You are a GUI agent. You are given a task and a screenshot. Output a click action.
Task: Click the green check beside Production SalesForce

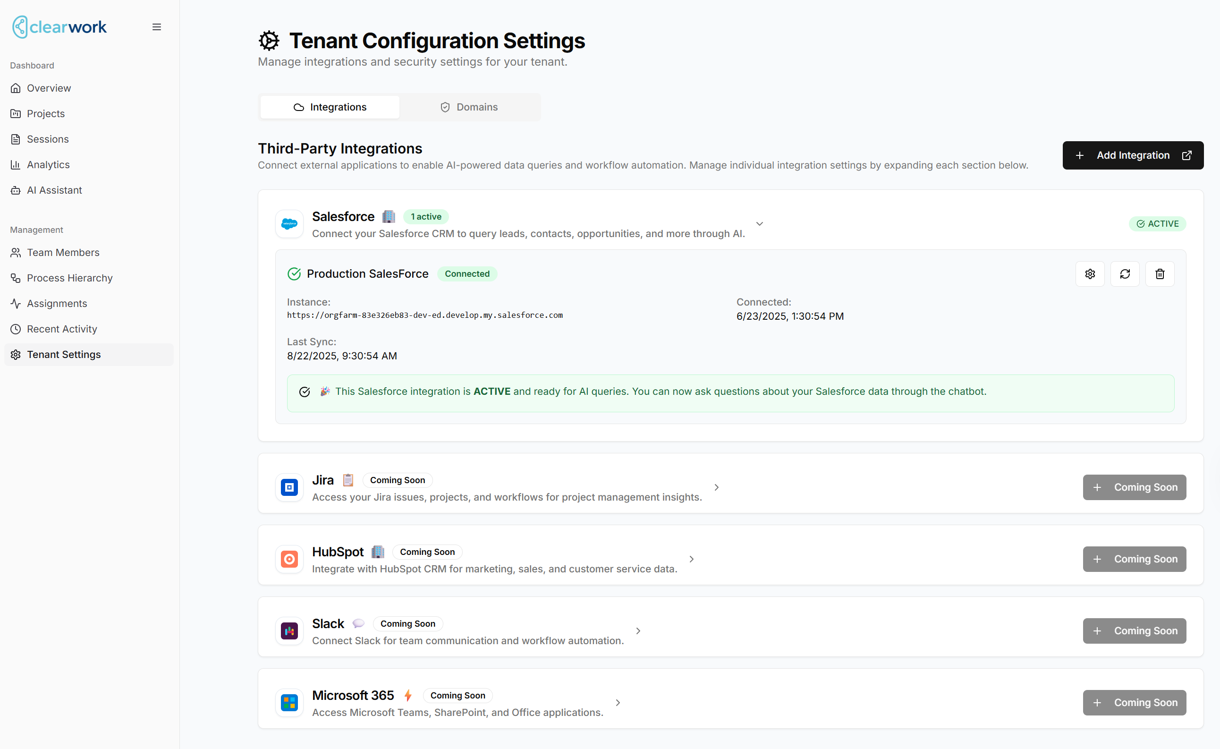(x=294, y=274)
